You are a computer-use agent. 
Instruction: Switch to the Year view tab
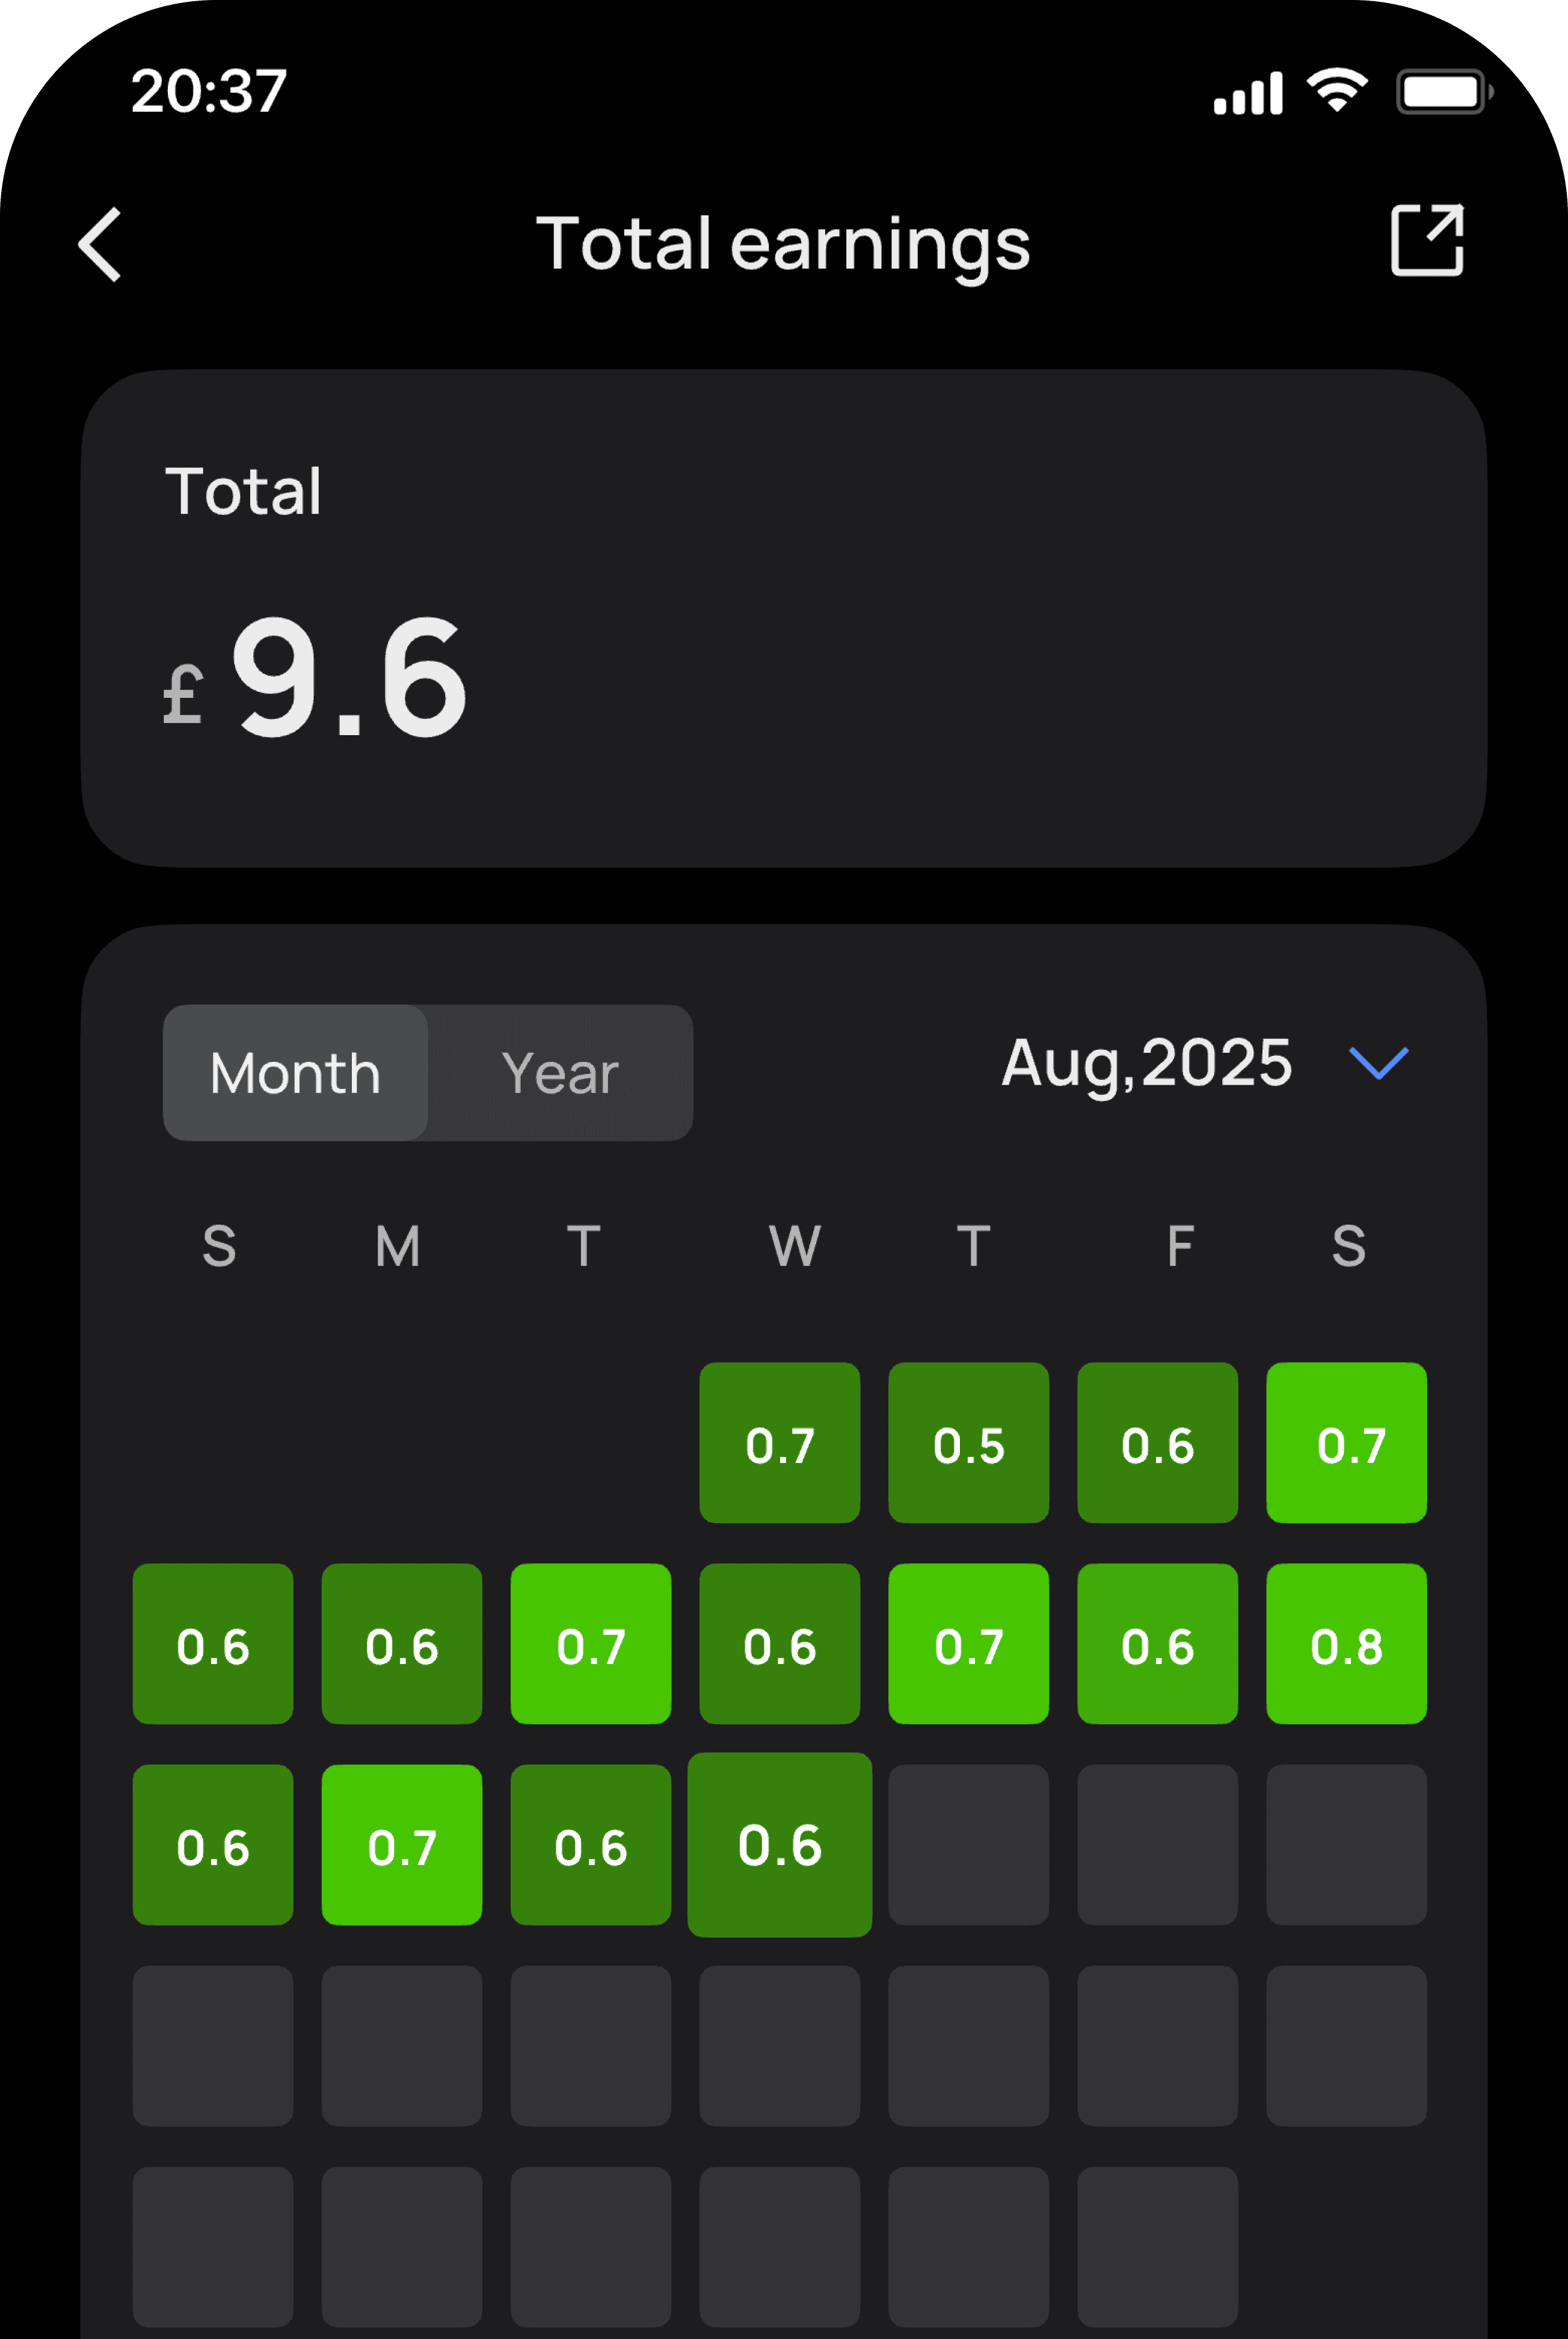[x=560, y=1073]
